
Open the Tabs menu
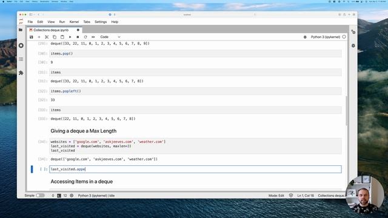[87, 22]
